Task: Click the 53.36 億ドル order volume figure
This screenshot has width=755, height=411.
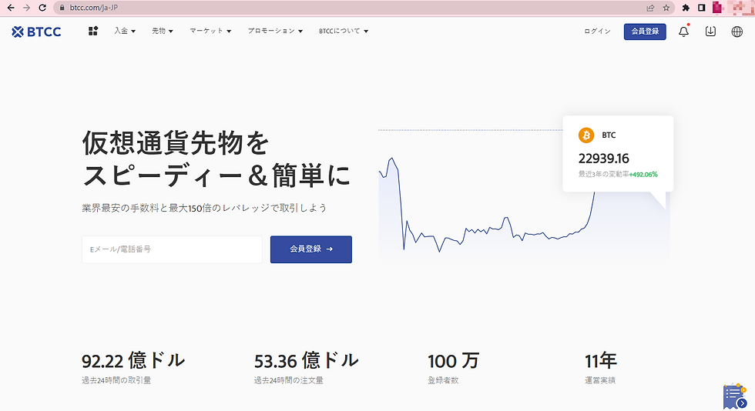Action: coord(307,360)
